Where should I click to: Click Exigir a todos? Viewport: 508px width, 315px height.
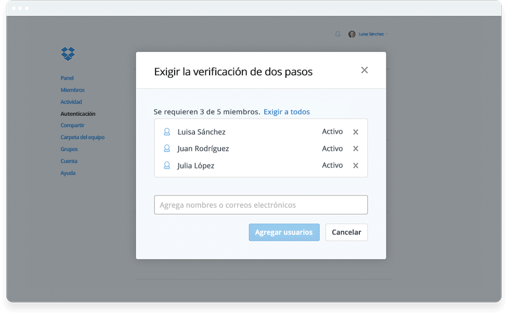click(286, 112)
